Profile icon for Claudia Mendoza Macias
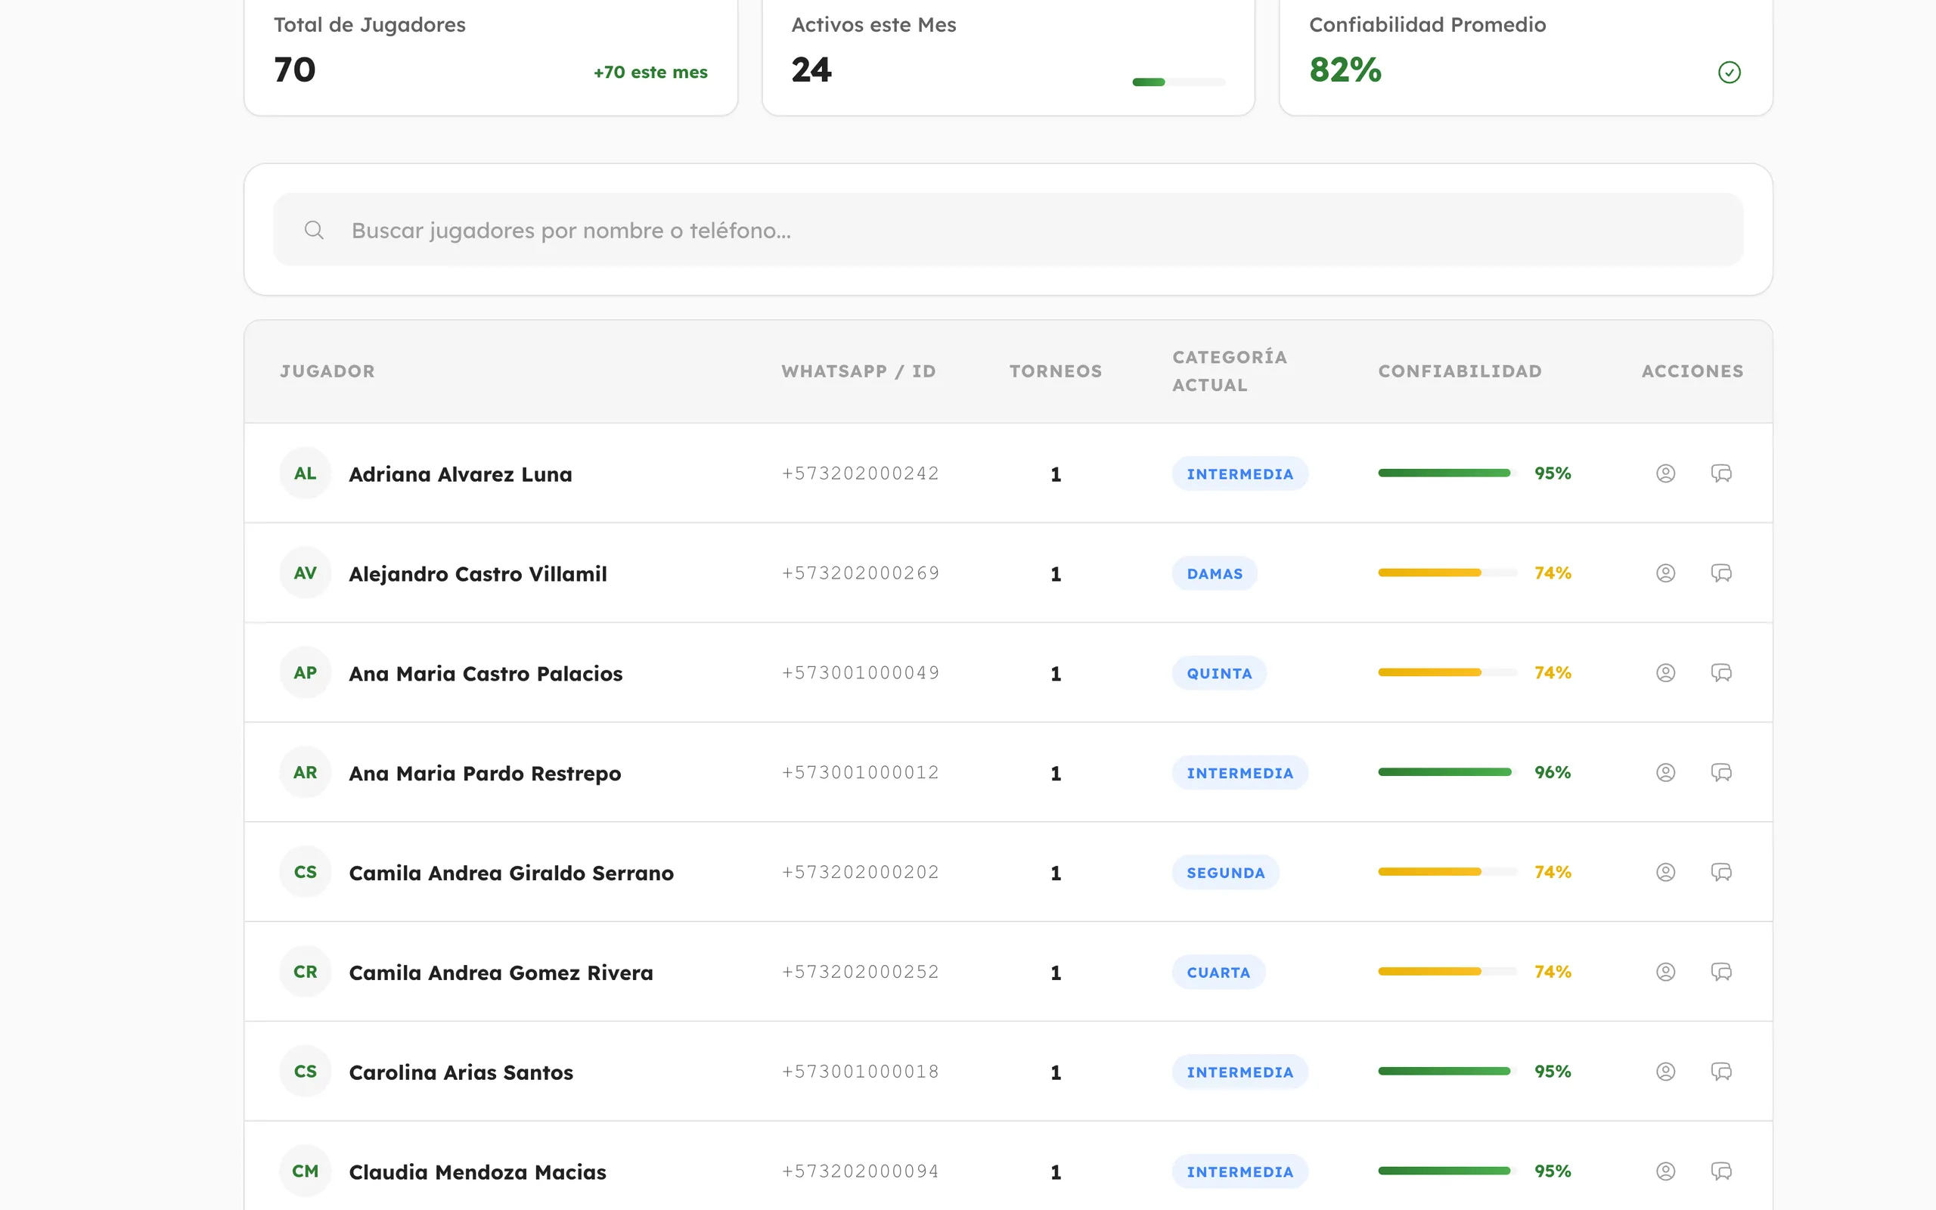This screenshot has height=1210, width=1936. (1665, 1171)
